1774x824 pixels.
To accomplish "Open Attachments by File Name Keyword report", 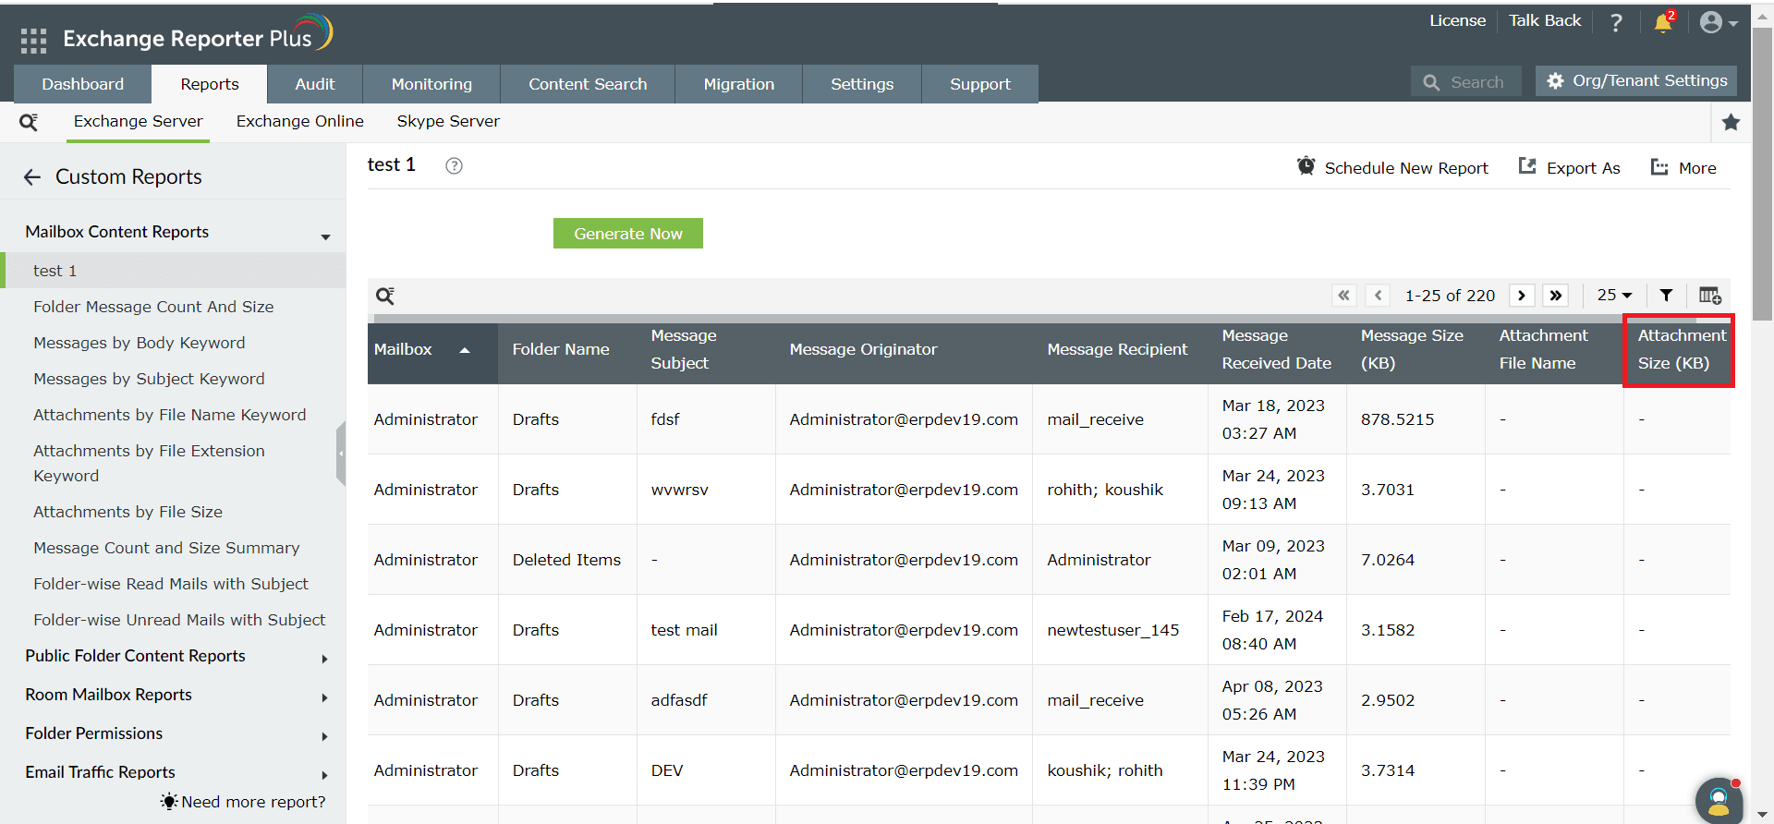I will click(170, 415).
